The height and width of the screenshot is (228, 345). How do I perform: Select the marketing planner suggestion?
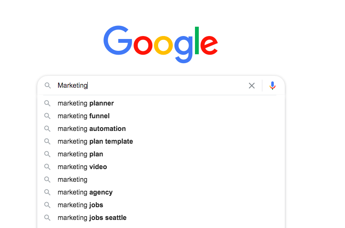tap(161, 103)
